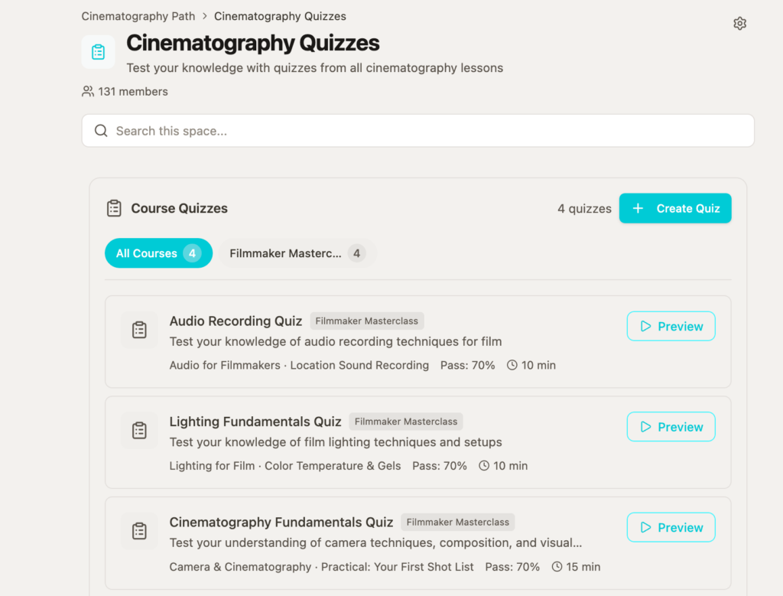Click the members people icon
Image resolution: width=783 pixels, height=596 pixels.
88,92
